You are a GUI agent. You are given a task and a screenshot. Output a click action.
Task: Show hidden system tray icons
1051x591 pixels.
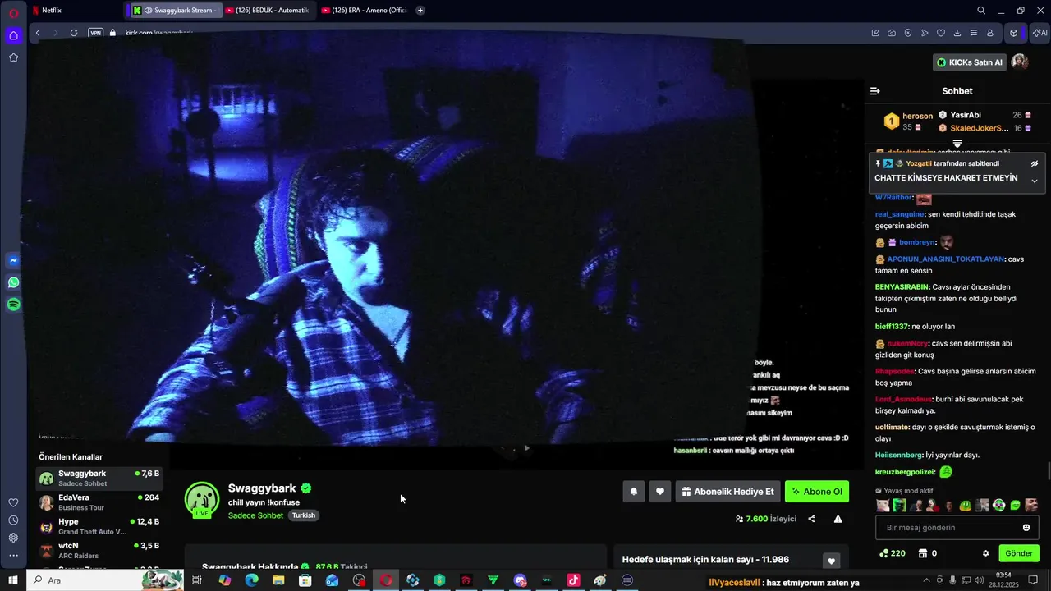(928, 580)
